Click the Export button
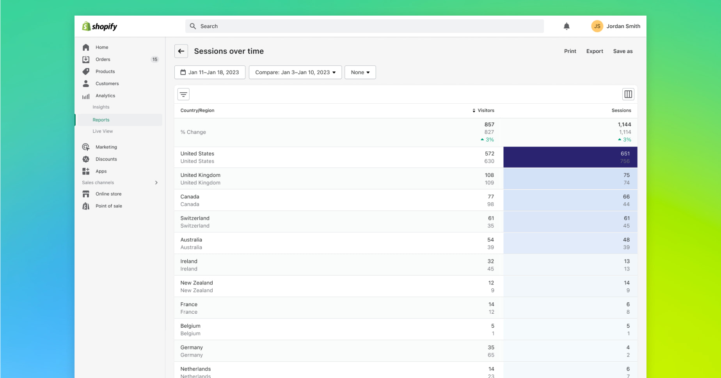 tap(594, 51)
